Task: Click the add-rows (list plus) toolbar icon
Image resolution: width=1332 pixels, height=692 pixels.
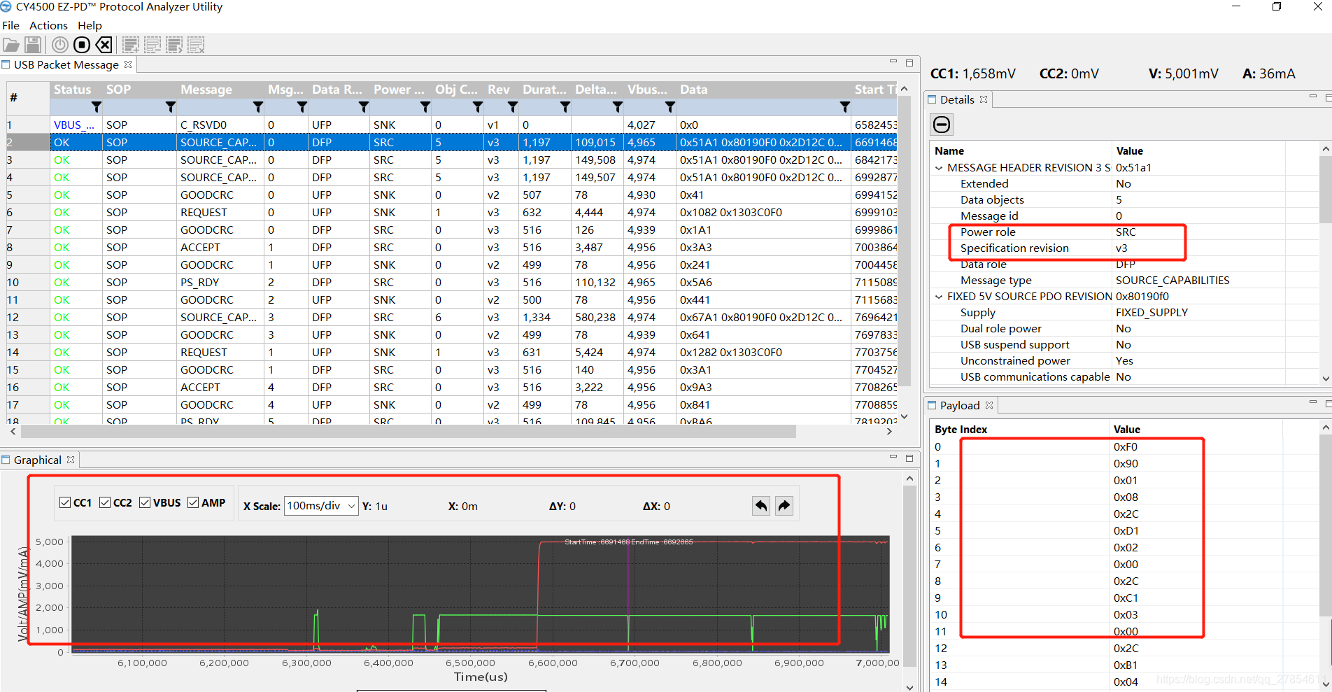Action: click(x=130, y=45)
